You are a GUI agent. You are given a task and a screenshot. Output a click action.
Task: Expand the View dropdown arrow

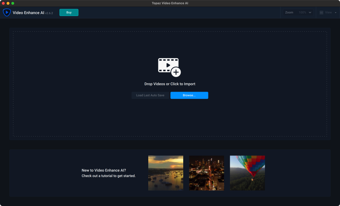pos(336,13)
